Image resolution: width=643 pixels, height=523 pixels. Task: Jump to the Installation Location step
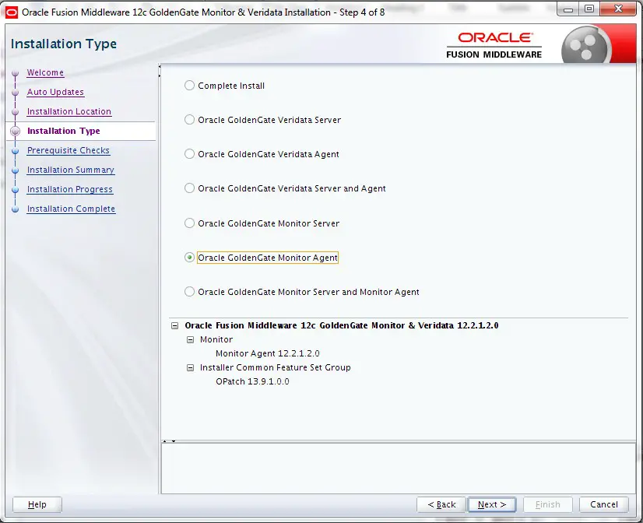(69, 111)
